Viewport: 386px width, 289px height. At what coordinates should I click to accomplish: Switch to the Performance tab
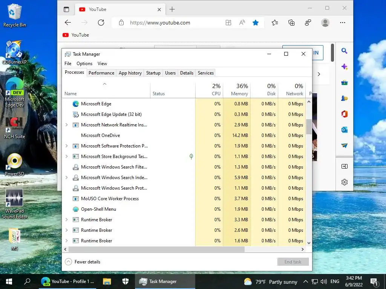pos(101,73)
